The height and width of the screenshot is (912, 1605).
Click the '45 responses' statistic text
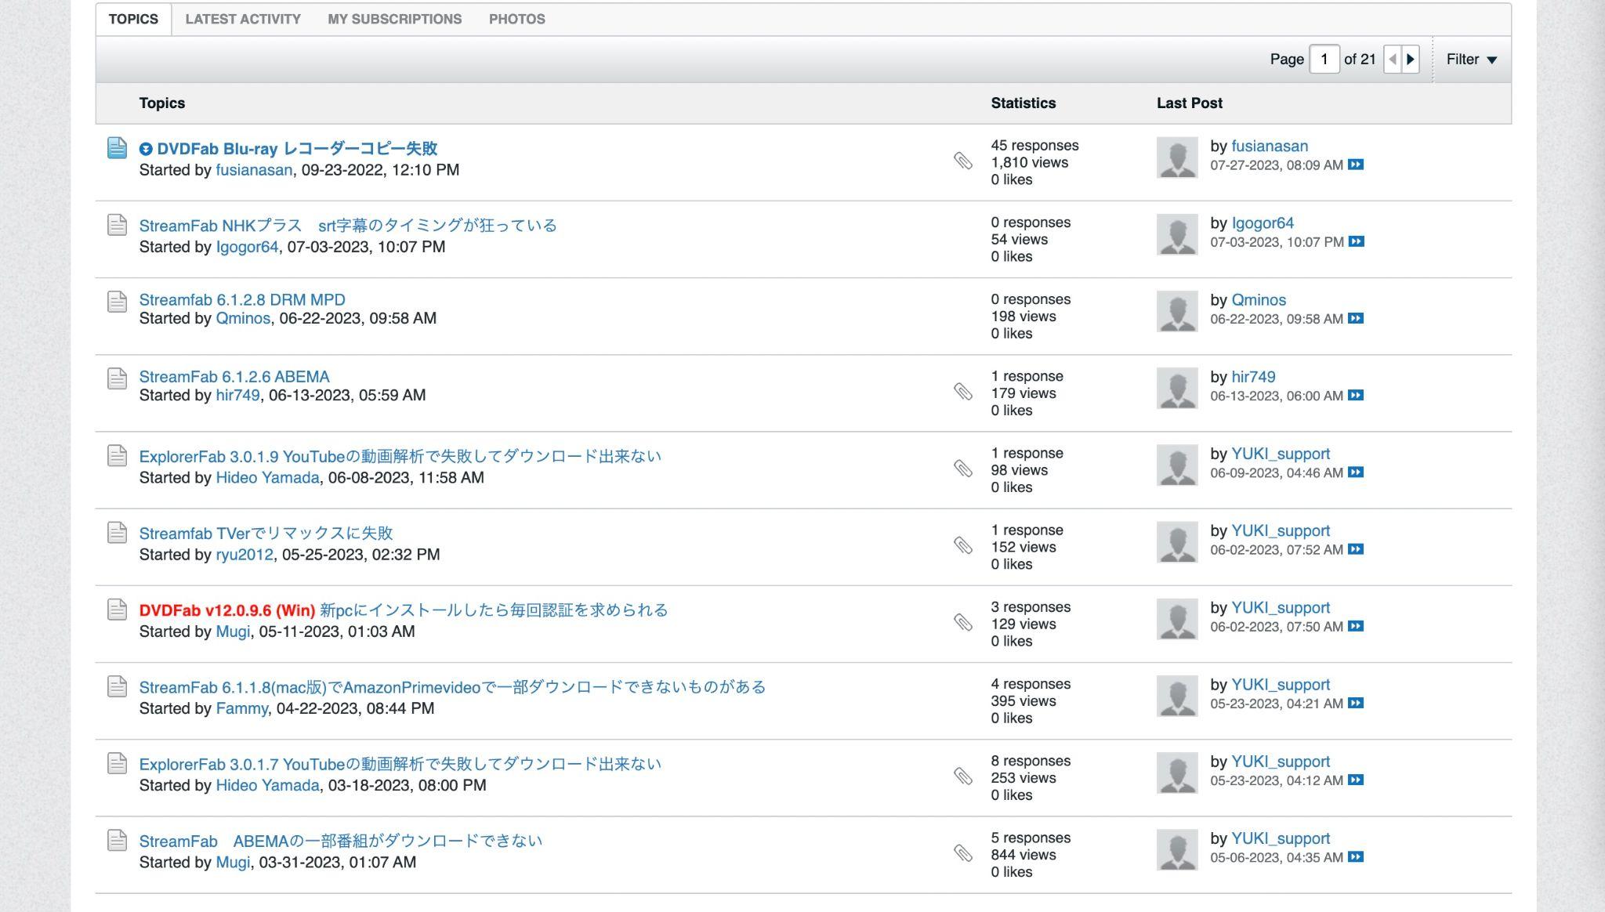1034,145
